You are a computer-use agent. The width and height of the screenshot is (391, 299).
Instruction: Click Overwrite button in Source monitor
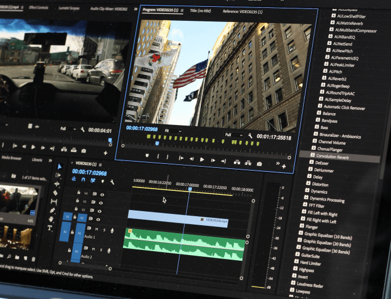click(74, 150)
